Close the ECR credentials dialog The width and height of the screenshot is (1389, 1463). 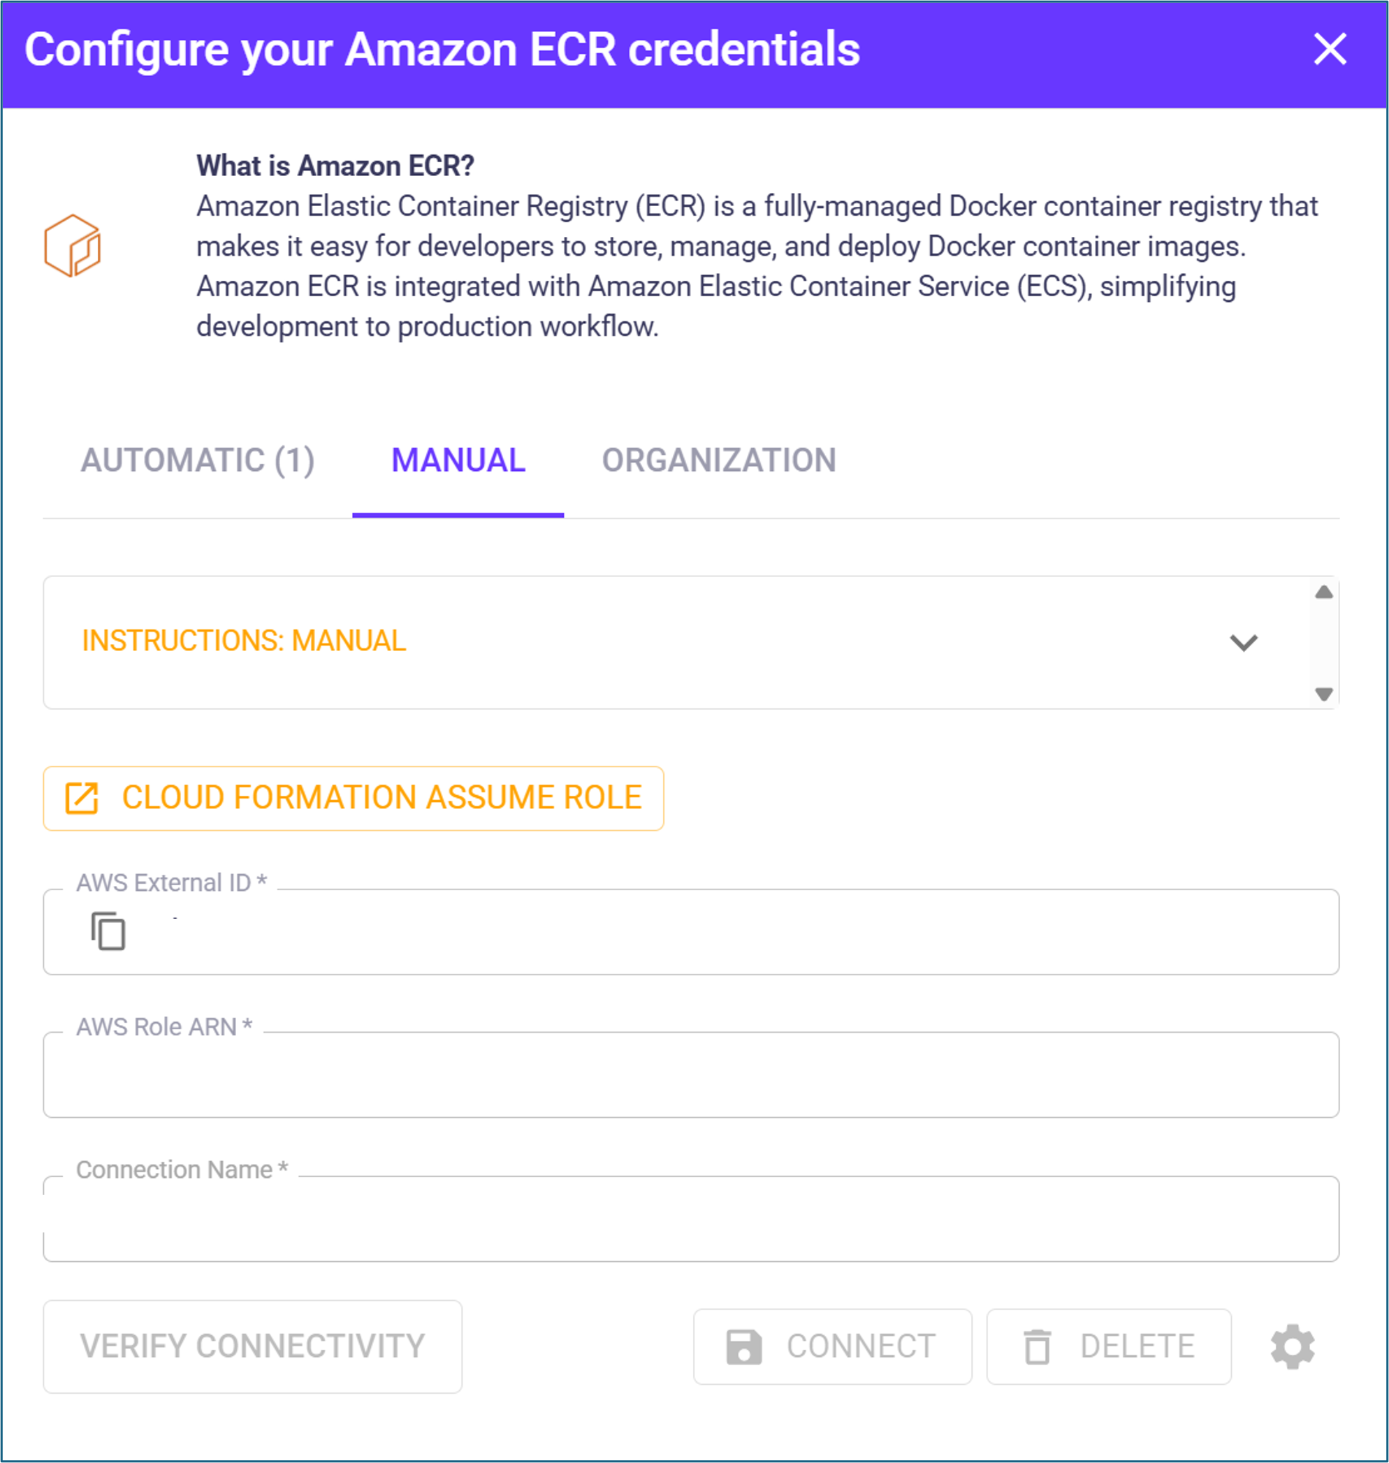[x=1330, y=50]
